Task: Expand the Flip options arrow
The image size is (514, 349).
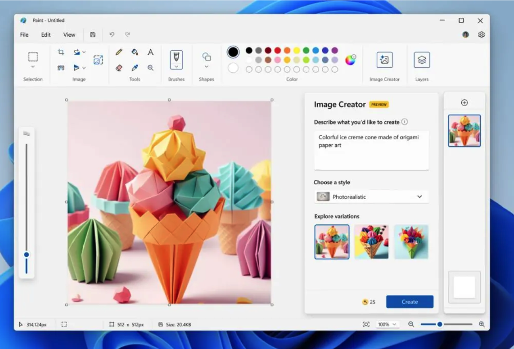Action: (84, 68)
